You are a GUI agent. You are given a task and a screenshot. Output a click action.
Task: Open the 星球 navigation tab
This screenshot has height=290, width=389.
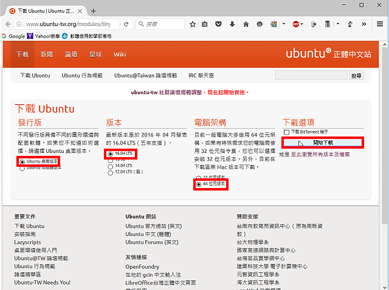[95, 54]
